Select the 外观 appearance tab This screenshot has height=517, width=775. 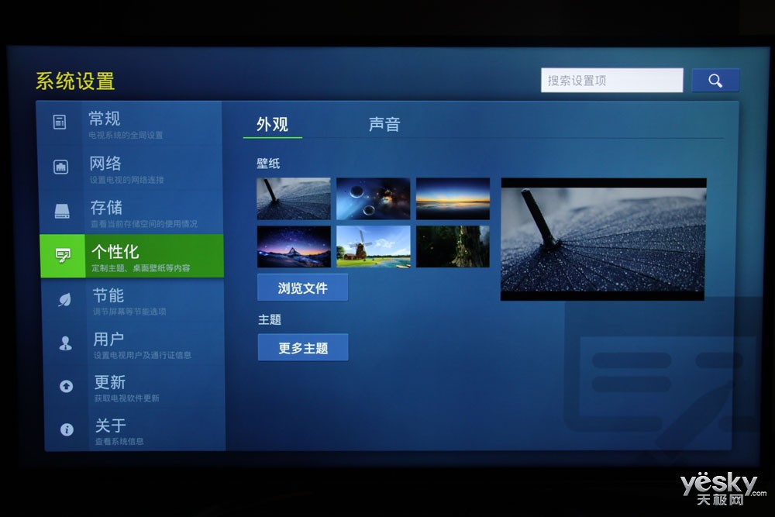coord(272,125)
